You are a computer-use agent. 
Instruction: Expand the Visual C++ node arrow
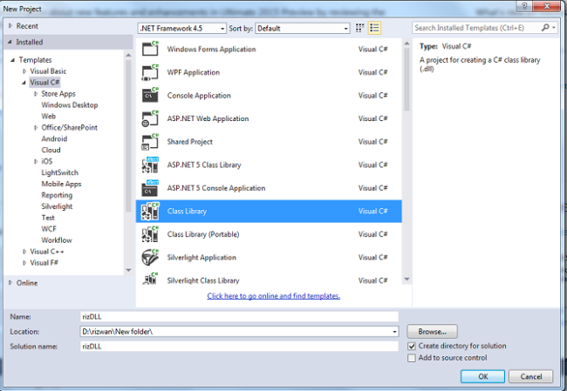coord(24,252)
